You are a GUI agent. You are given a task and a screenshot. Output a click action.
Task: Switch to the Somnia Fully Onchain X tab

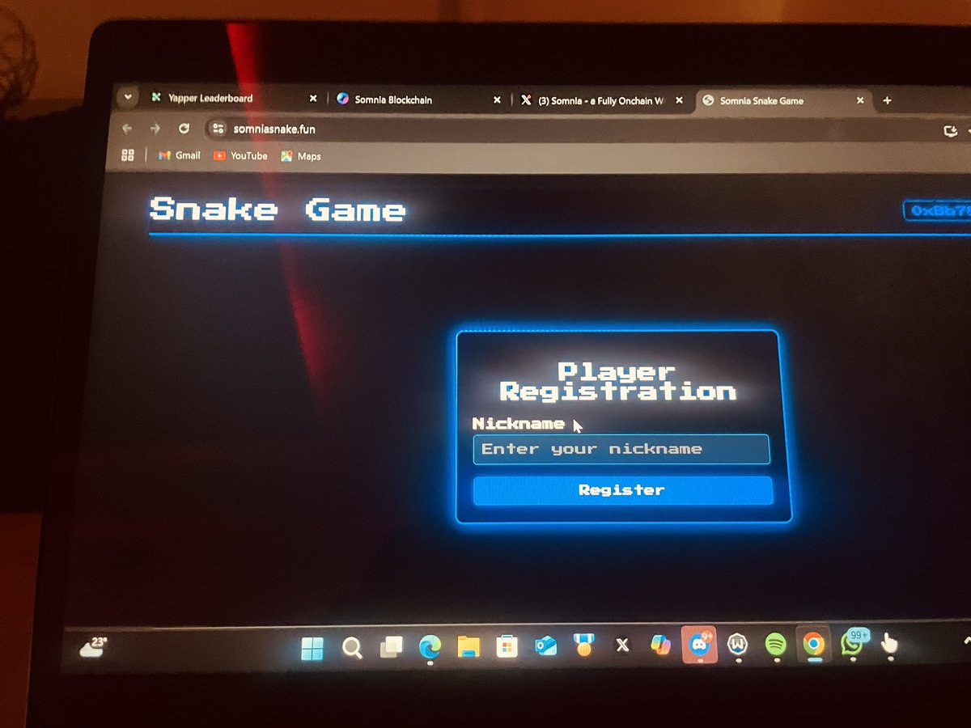point(604,100)
